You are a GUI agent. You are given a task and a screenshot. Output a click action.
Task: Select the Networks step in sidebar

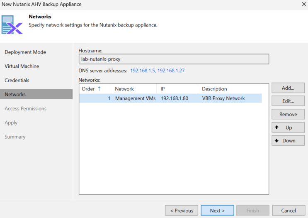36,94
